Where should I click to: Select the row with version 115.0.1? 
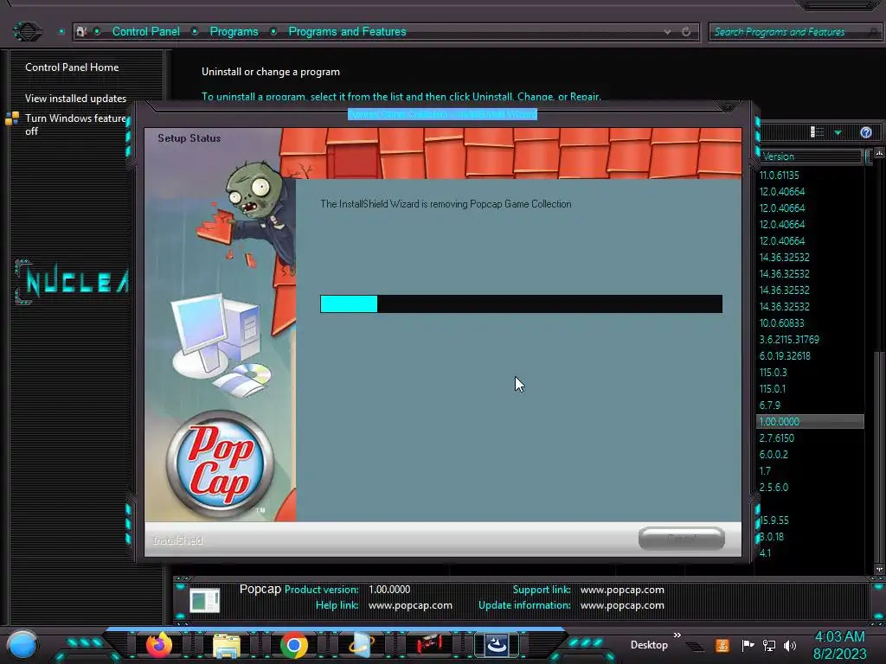point(810,388)
